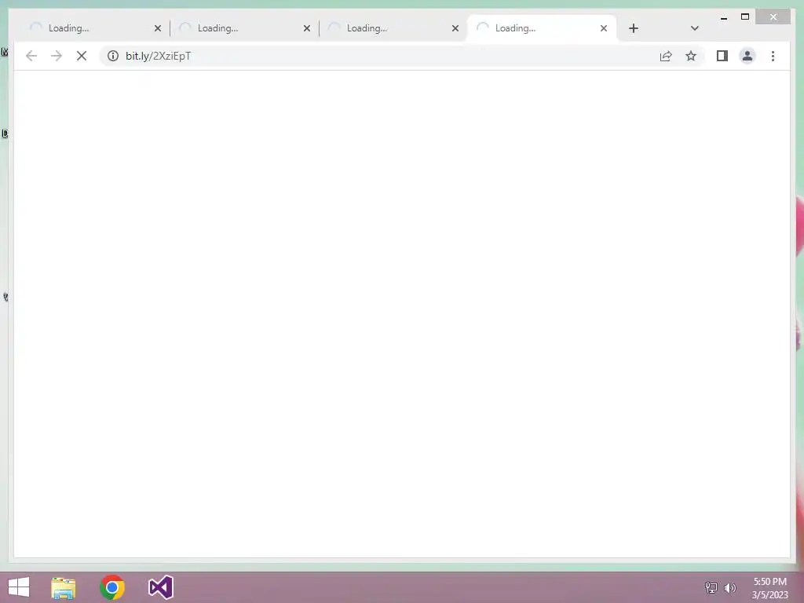Screen dimensions: 804x603
Task: Maximize the Chrome window
Action: [x=745, y=17]
